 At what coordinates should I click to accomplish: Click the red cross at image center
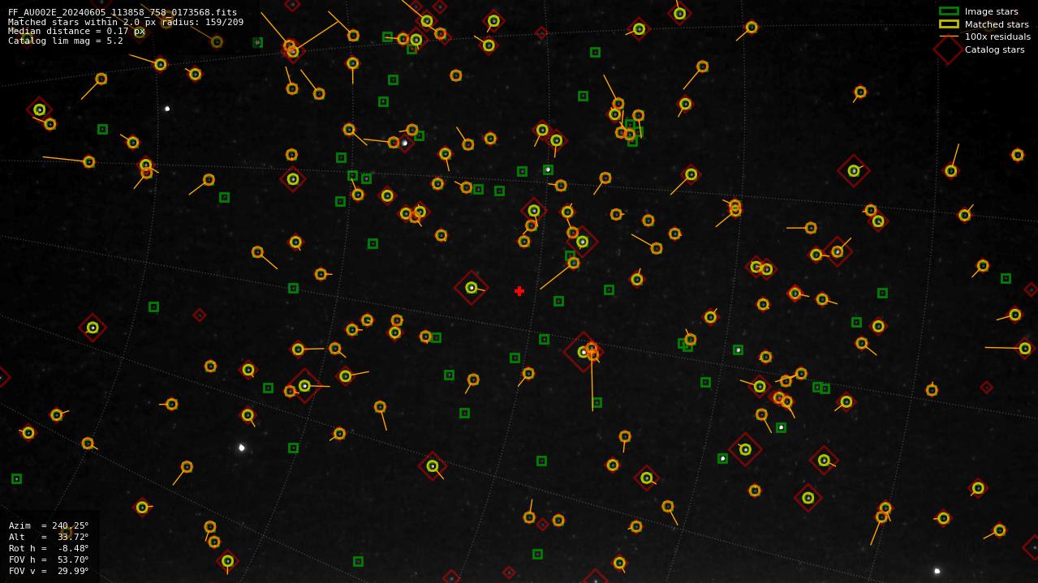pos(519,291)
